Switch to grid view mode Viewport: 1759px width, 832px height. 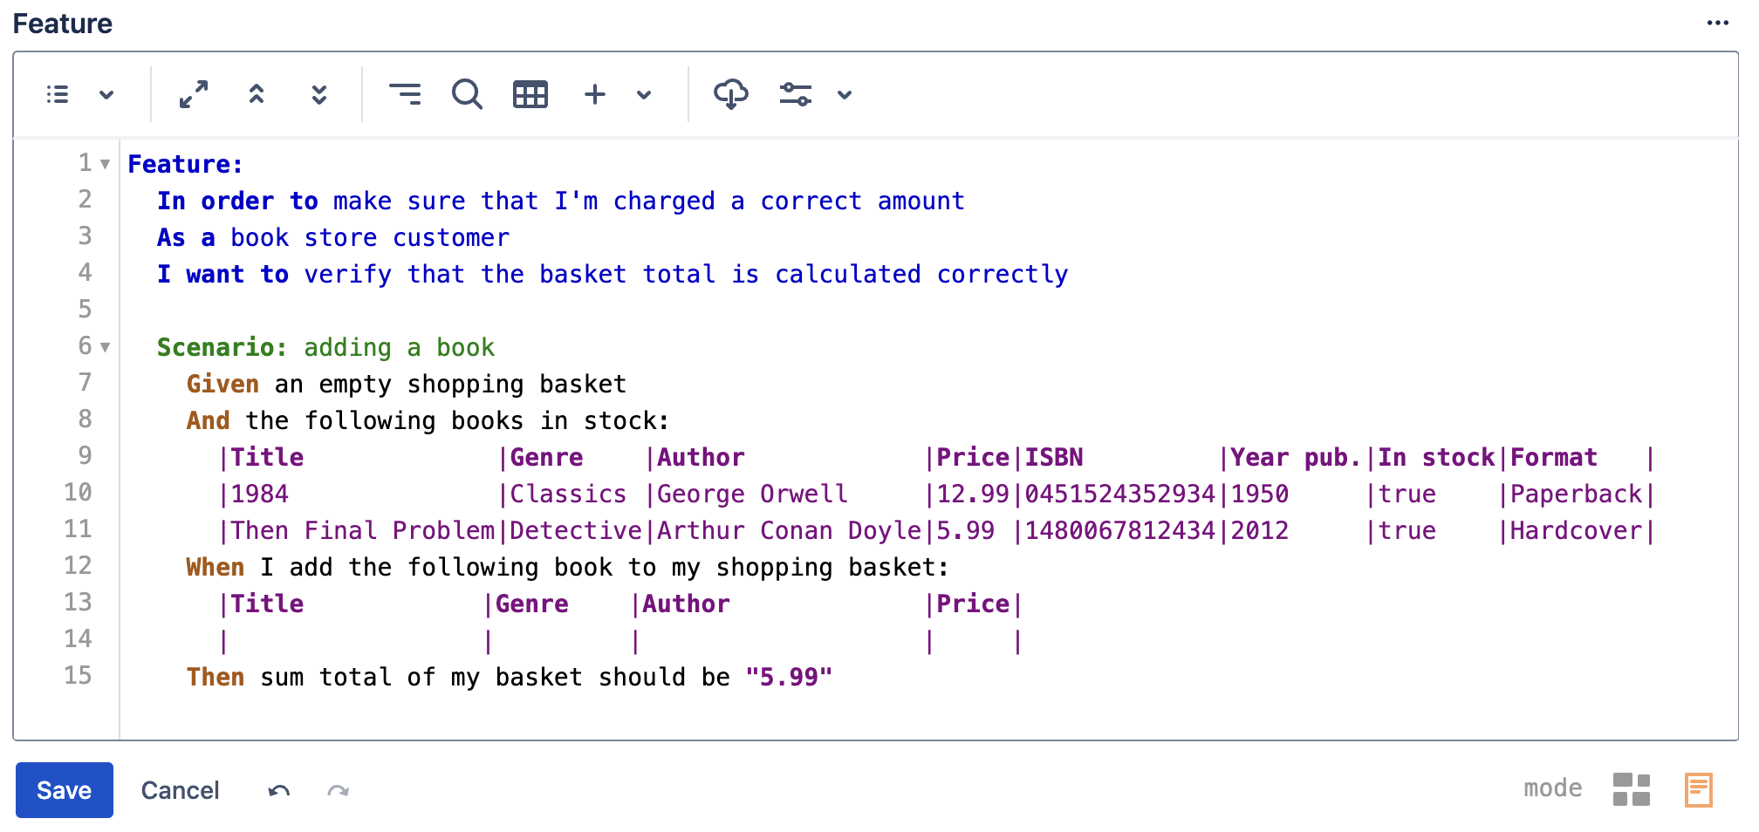click(1632, 789)
